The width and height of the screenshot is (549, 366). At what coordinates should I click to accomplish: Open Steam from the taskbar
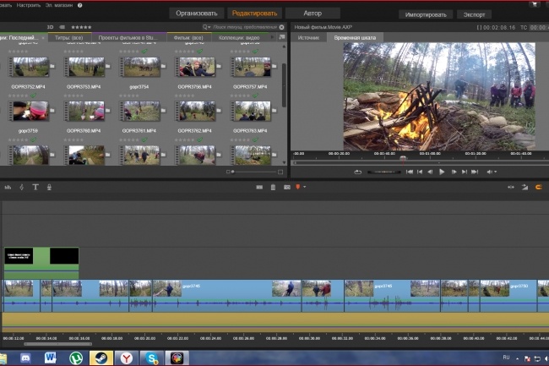point(101,358)
